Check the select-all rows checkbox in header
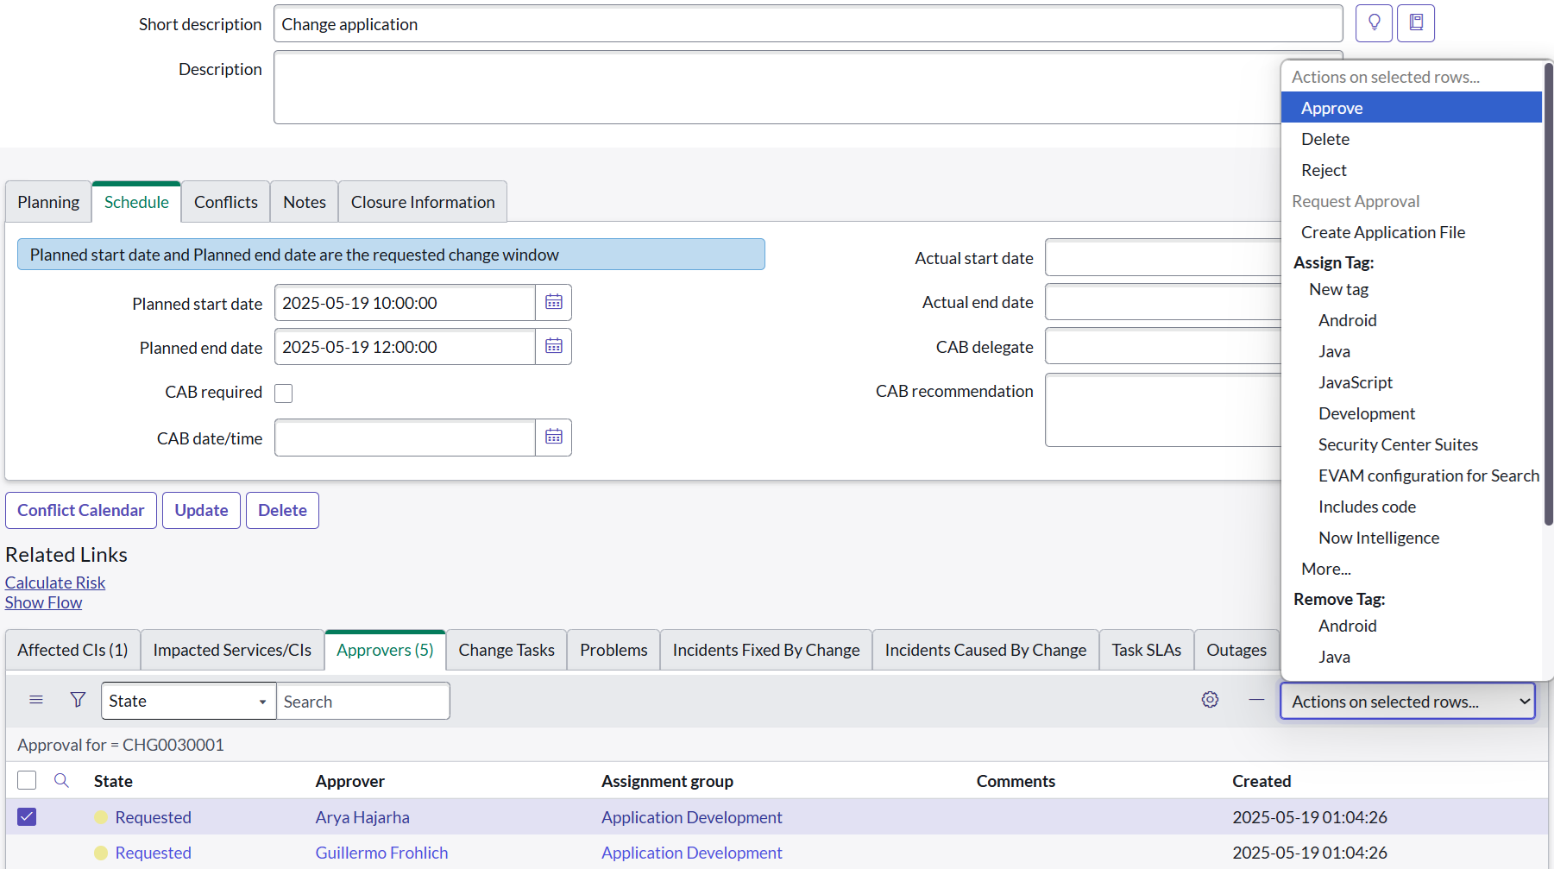Image resolution: width=1554 pixels, height=869 pixels. 27,780
